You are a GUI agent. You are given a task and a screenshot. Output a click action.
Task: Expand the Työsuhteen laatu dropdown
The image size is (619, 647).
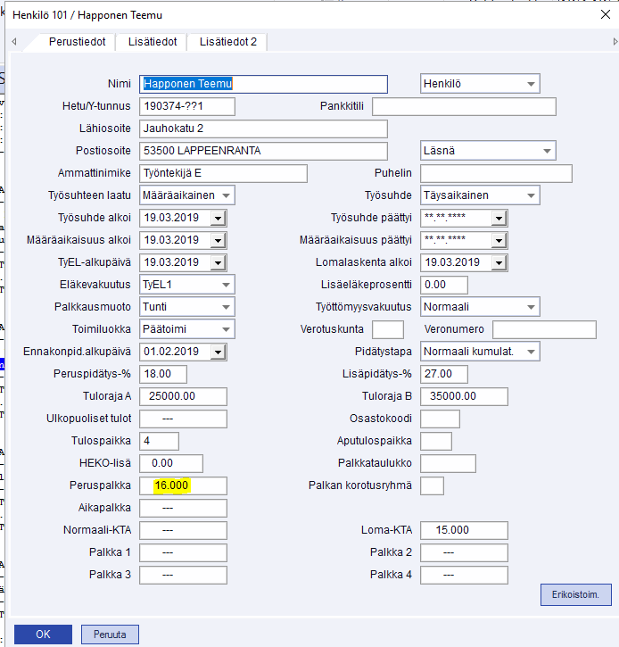[x=227, y=195]
